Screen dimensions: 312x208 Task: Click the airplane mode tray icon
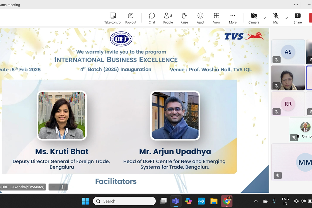click(x=296, y=201)
